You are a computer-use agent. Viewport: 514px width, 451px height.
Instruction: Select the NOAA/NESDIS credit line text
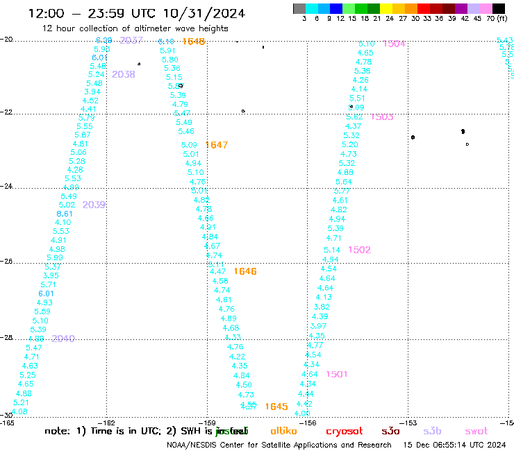(279, 445)
